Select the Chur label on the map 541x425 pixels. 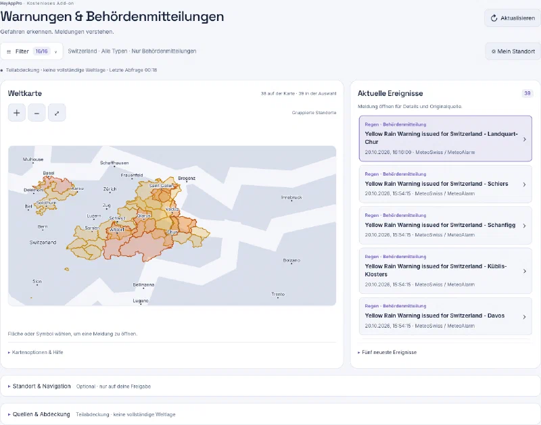(172, 232)
